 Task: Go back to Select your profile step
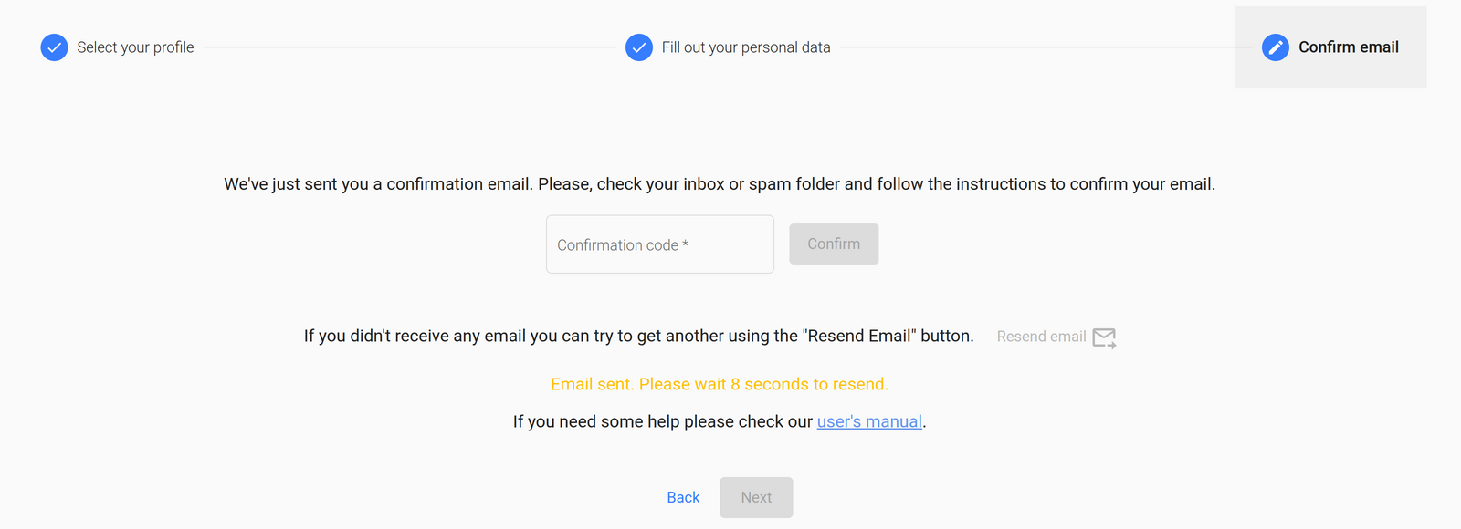click(135, 47)
